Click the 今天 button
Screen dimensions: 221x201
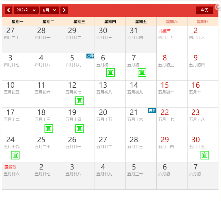pyautogui.click(x=204, y=10)
